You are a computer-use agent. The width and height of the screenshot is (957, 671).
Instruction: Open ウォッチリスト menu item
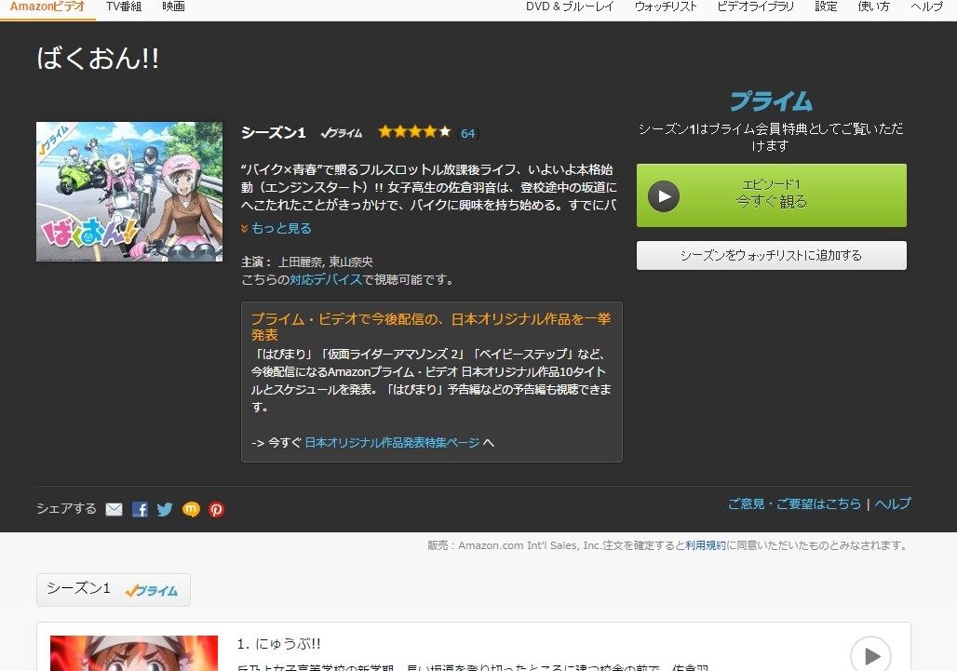(x=666, y=7)
